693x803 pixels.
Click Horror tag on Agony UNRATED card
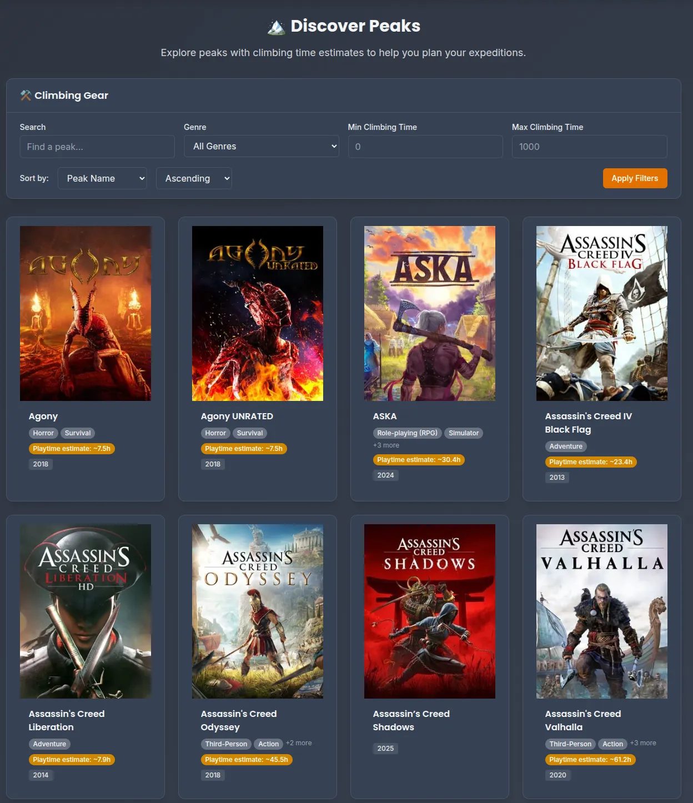tap(215, 433)
